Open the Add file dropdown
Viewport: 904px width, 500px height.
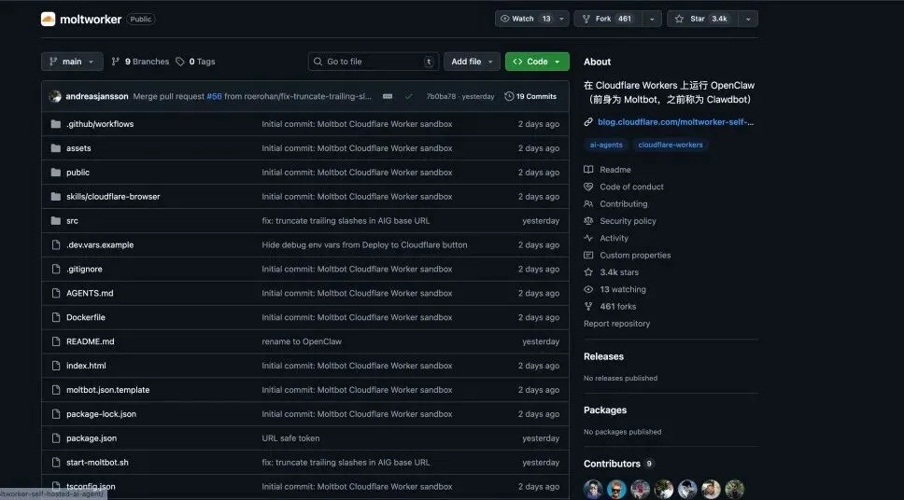click(x=472, y=62)
